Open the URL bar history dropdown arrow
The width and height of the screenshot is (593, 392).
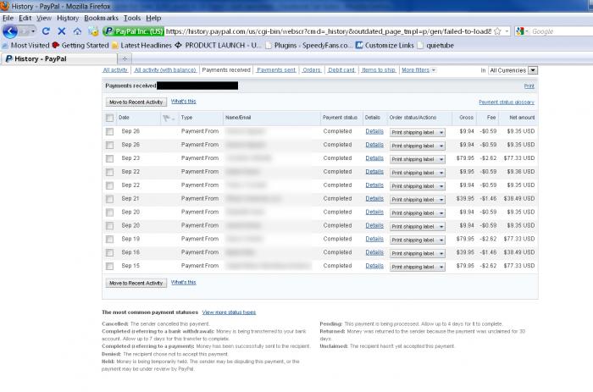tap(507, 31)
